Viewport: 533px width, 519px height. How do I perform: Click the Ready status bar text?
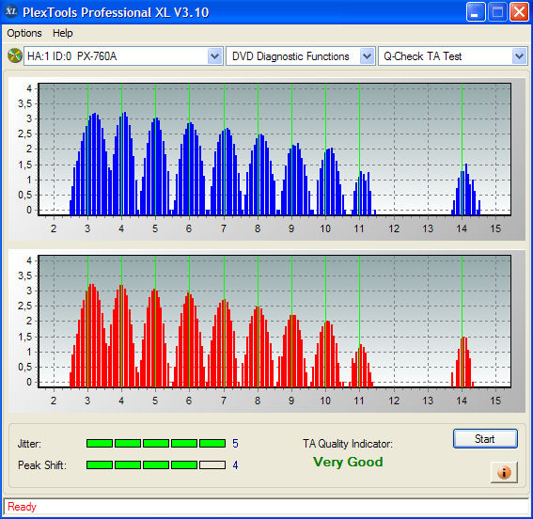tap(22, 507)
